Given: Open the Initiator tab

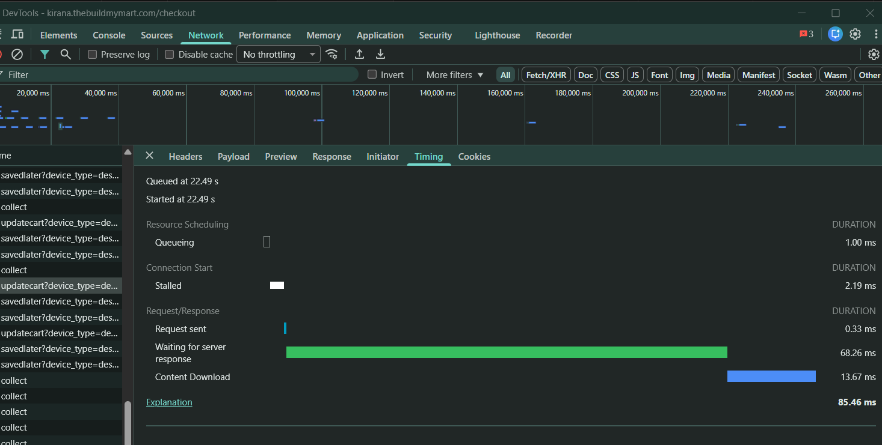Looking at the screenshot, I should click(383, 156).
